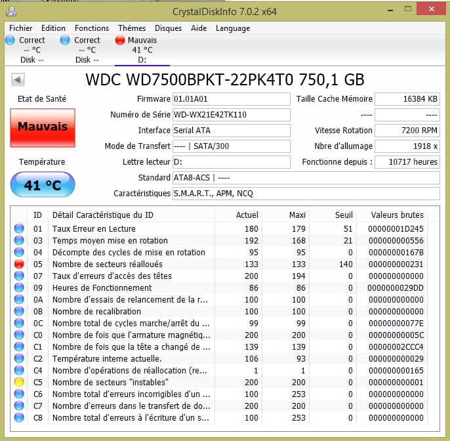Click the cache size field 16384 KB

pos(407,99)
